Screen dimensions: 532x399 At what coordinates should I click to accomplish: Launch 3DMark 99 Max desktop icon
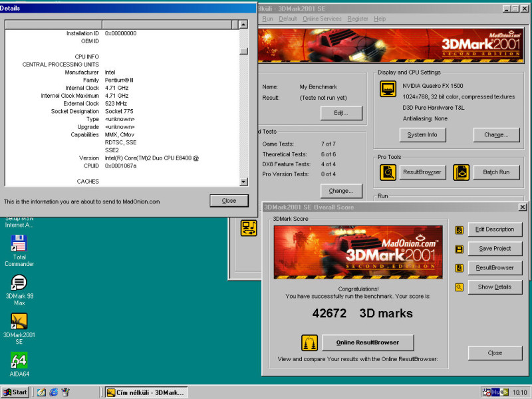click(x=19, y=290)
